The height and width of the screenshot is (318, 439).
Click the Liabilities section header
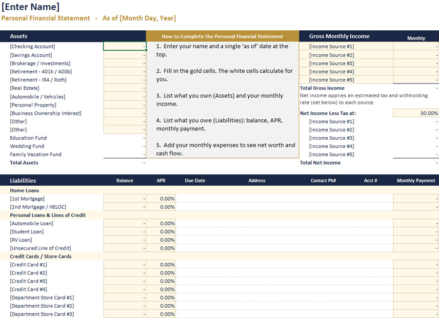point(23,180)
